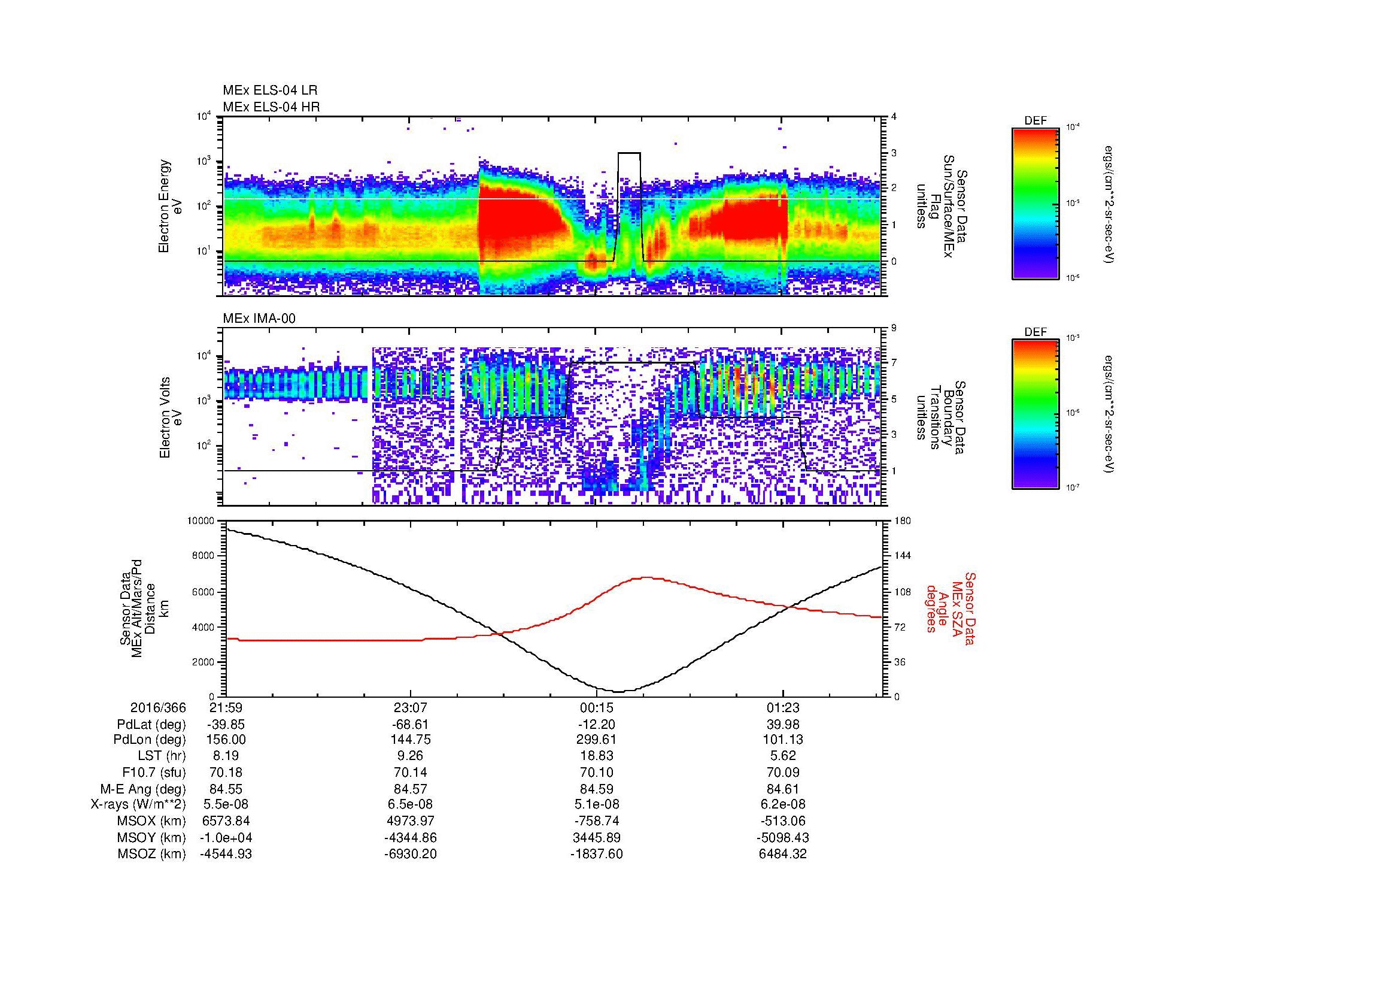Click the 'MSOZ (km)' row label
Viewport: 1400px width, 990px height.
(152, 854)
